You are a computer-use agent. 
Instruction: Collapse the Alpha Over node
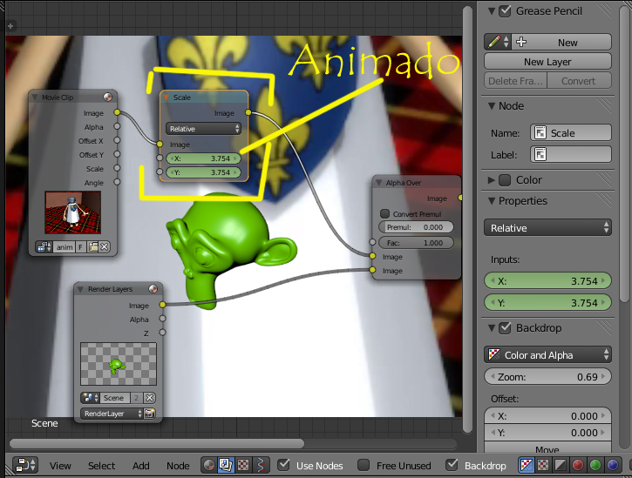pyautogui.click(x=378, y=183)
